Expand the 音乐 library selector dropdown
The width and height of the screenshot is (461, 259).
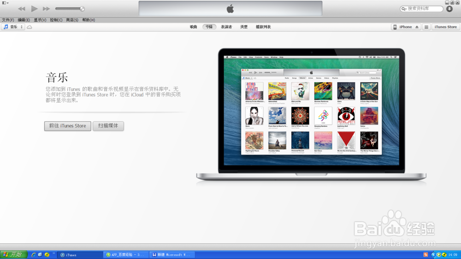pos(13,27)
